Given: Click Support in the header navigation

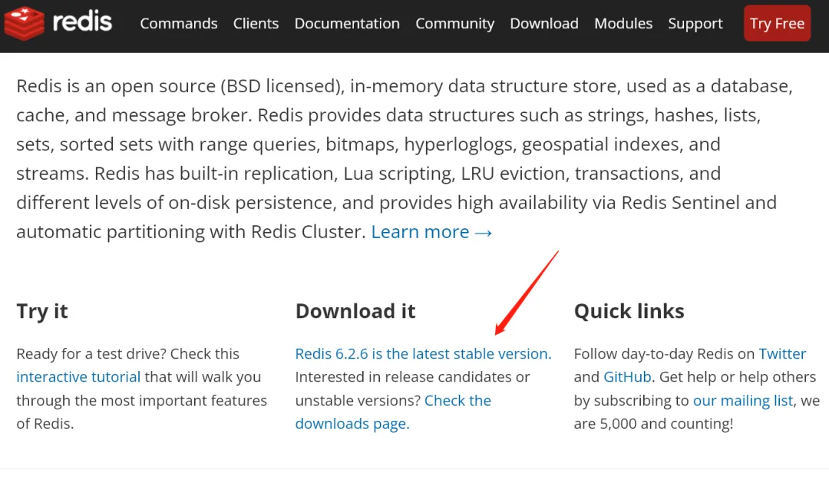Looking at the screenshot, I should [x=695, y=24].
